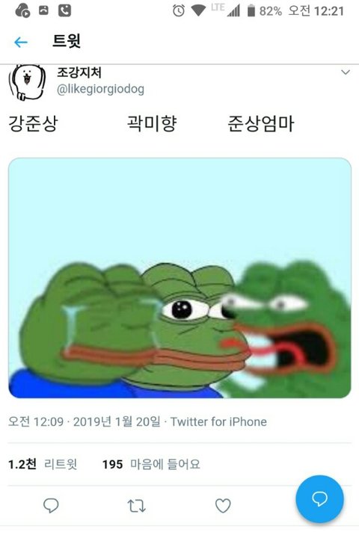Tap the blue floating reply button
The width and height of the screenshot is (359, 538).
click(x=319, y=499)
